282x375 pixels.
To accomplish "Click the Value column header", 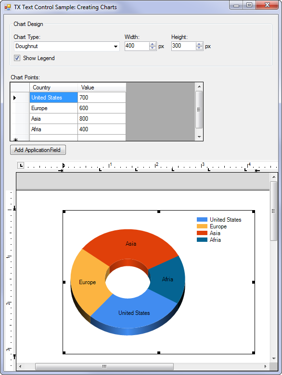I will (x=102, y=87).
